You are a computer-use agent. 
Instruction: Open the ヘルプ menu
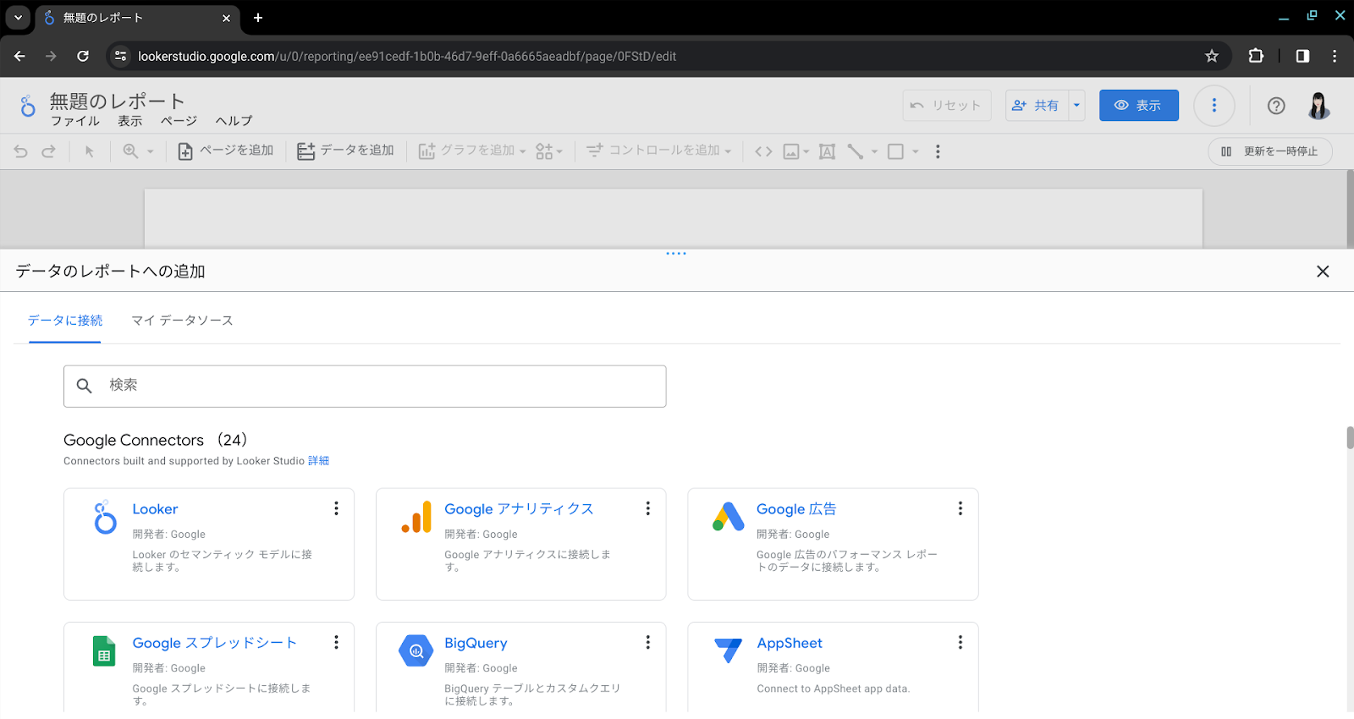coord(234,121)
